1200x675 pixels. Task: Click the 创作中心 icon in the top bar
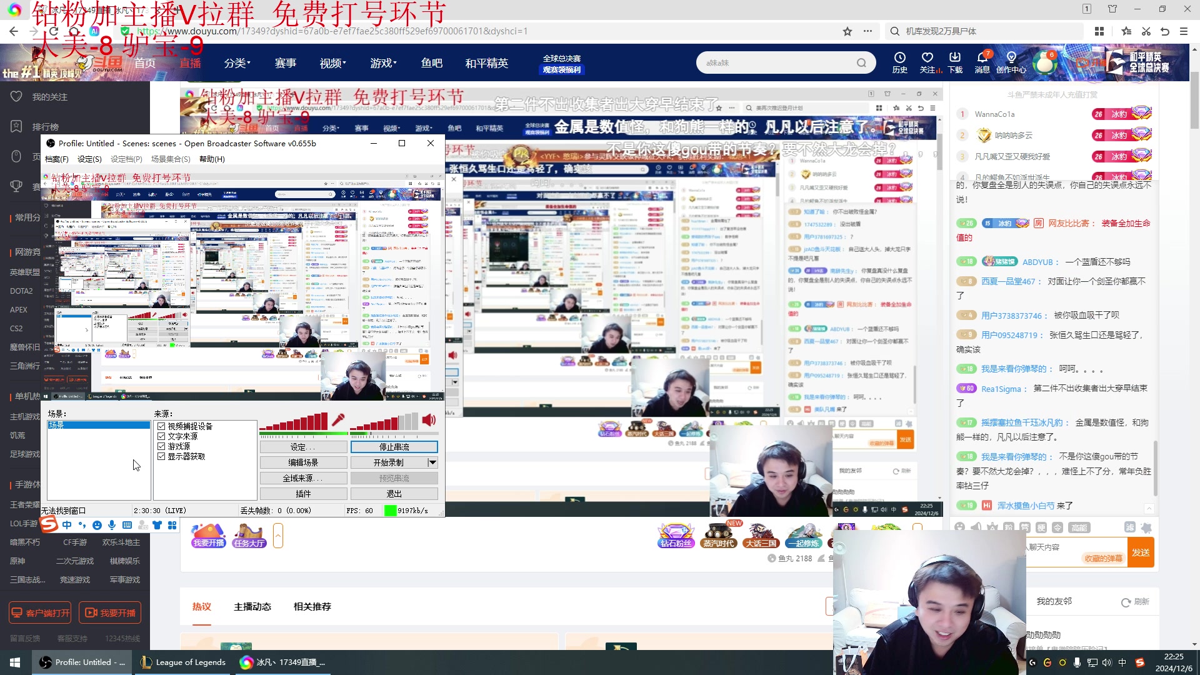point(1011,62)
